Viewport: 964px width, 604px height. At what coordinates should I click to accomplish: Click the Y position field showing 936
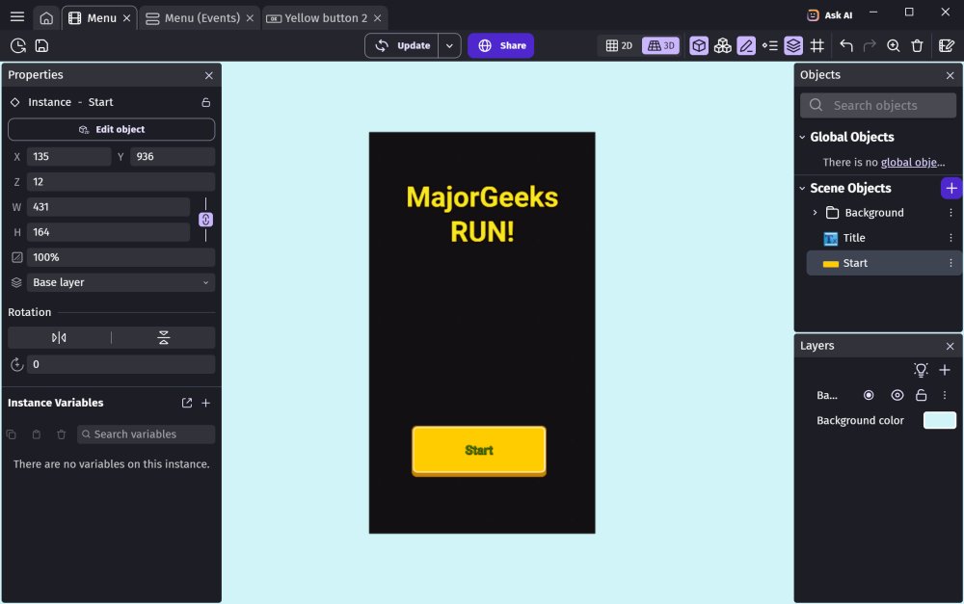[x=173, y=157]
